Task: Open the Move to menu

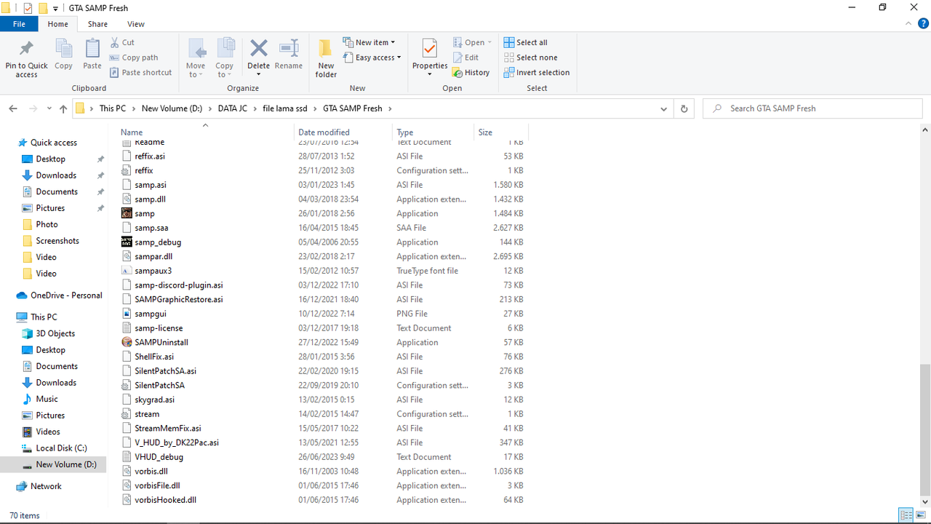Action: (x=196, y=58)
